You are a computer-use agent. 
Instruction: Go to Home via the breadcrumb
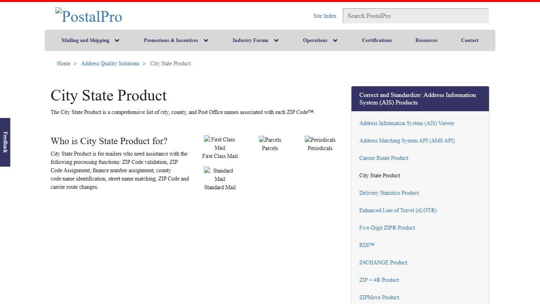point(63,63)
